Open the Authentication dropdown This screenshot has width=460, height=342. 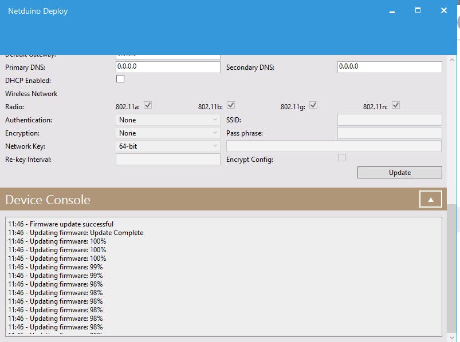coord(166,120)
